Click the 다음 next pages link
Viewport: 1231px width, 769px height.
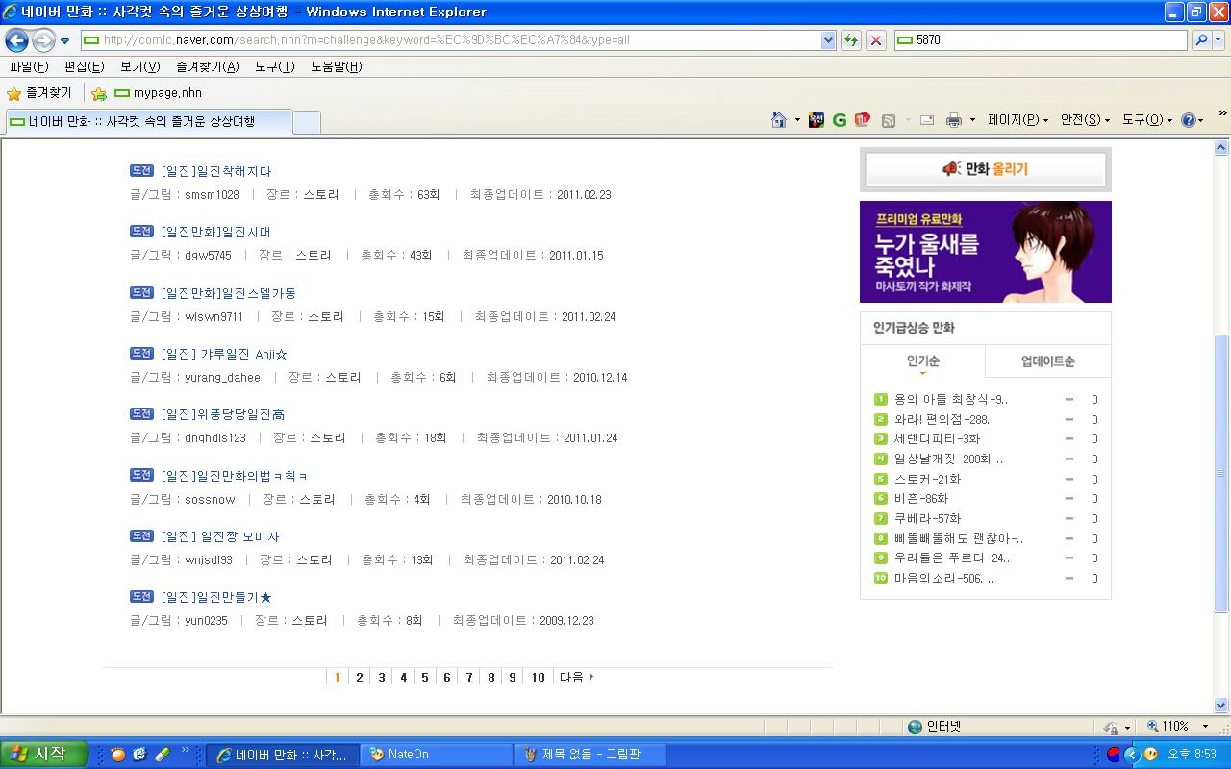[576, 678]
